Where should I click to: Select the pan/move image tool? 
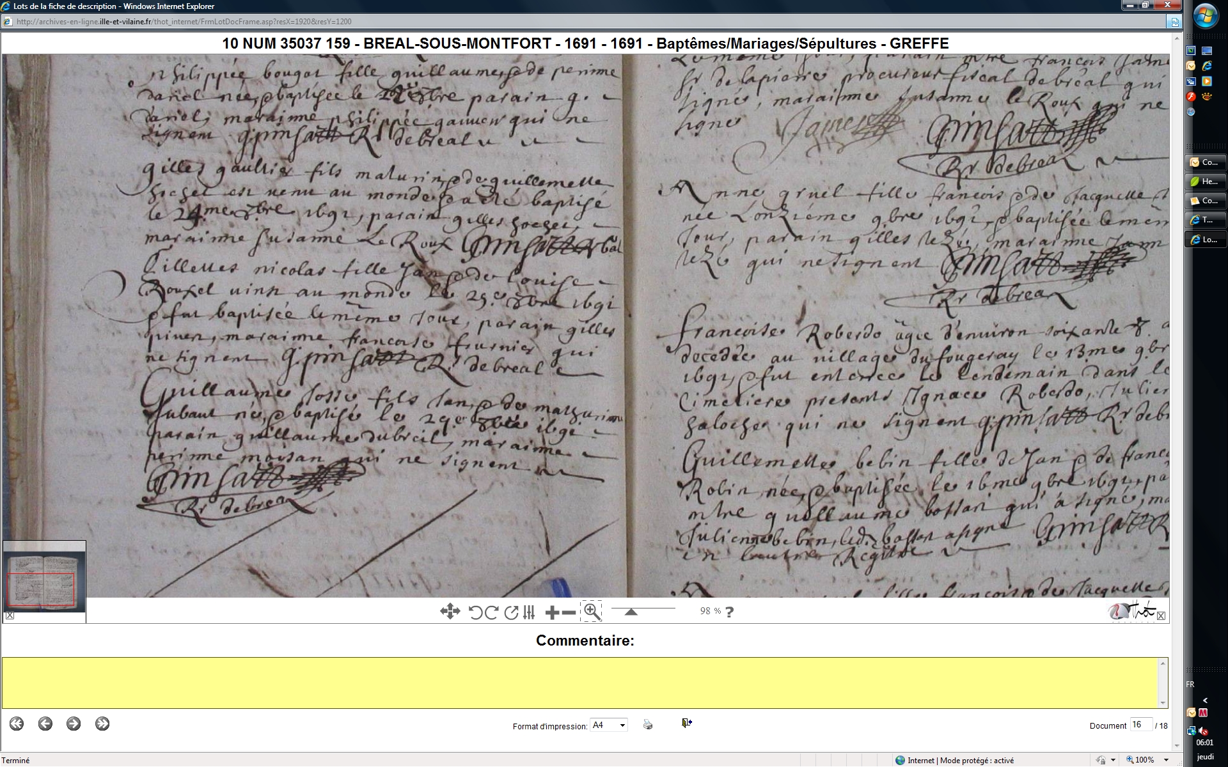click(450, 612)
